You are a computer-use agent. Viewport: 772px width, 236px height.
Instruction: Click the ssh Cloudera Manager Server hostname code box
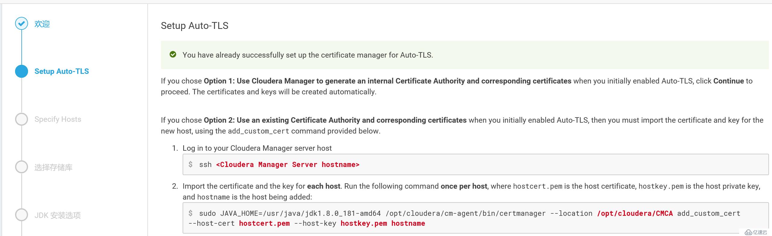click(x=475, y=164)
